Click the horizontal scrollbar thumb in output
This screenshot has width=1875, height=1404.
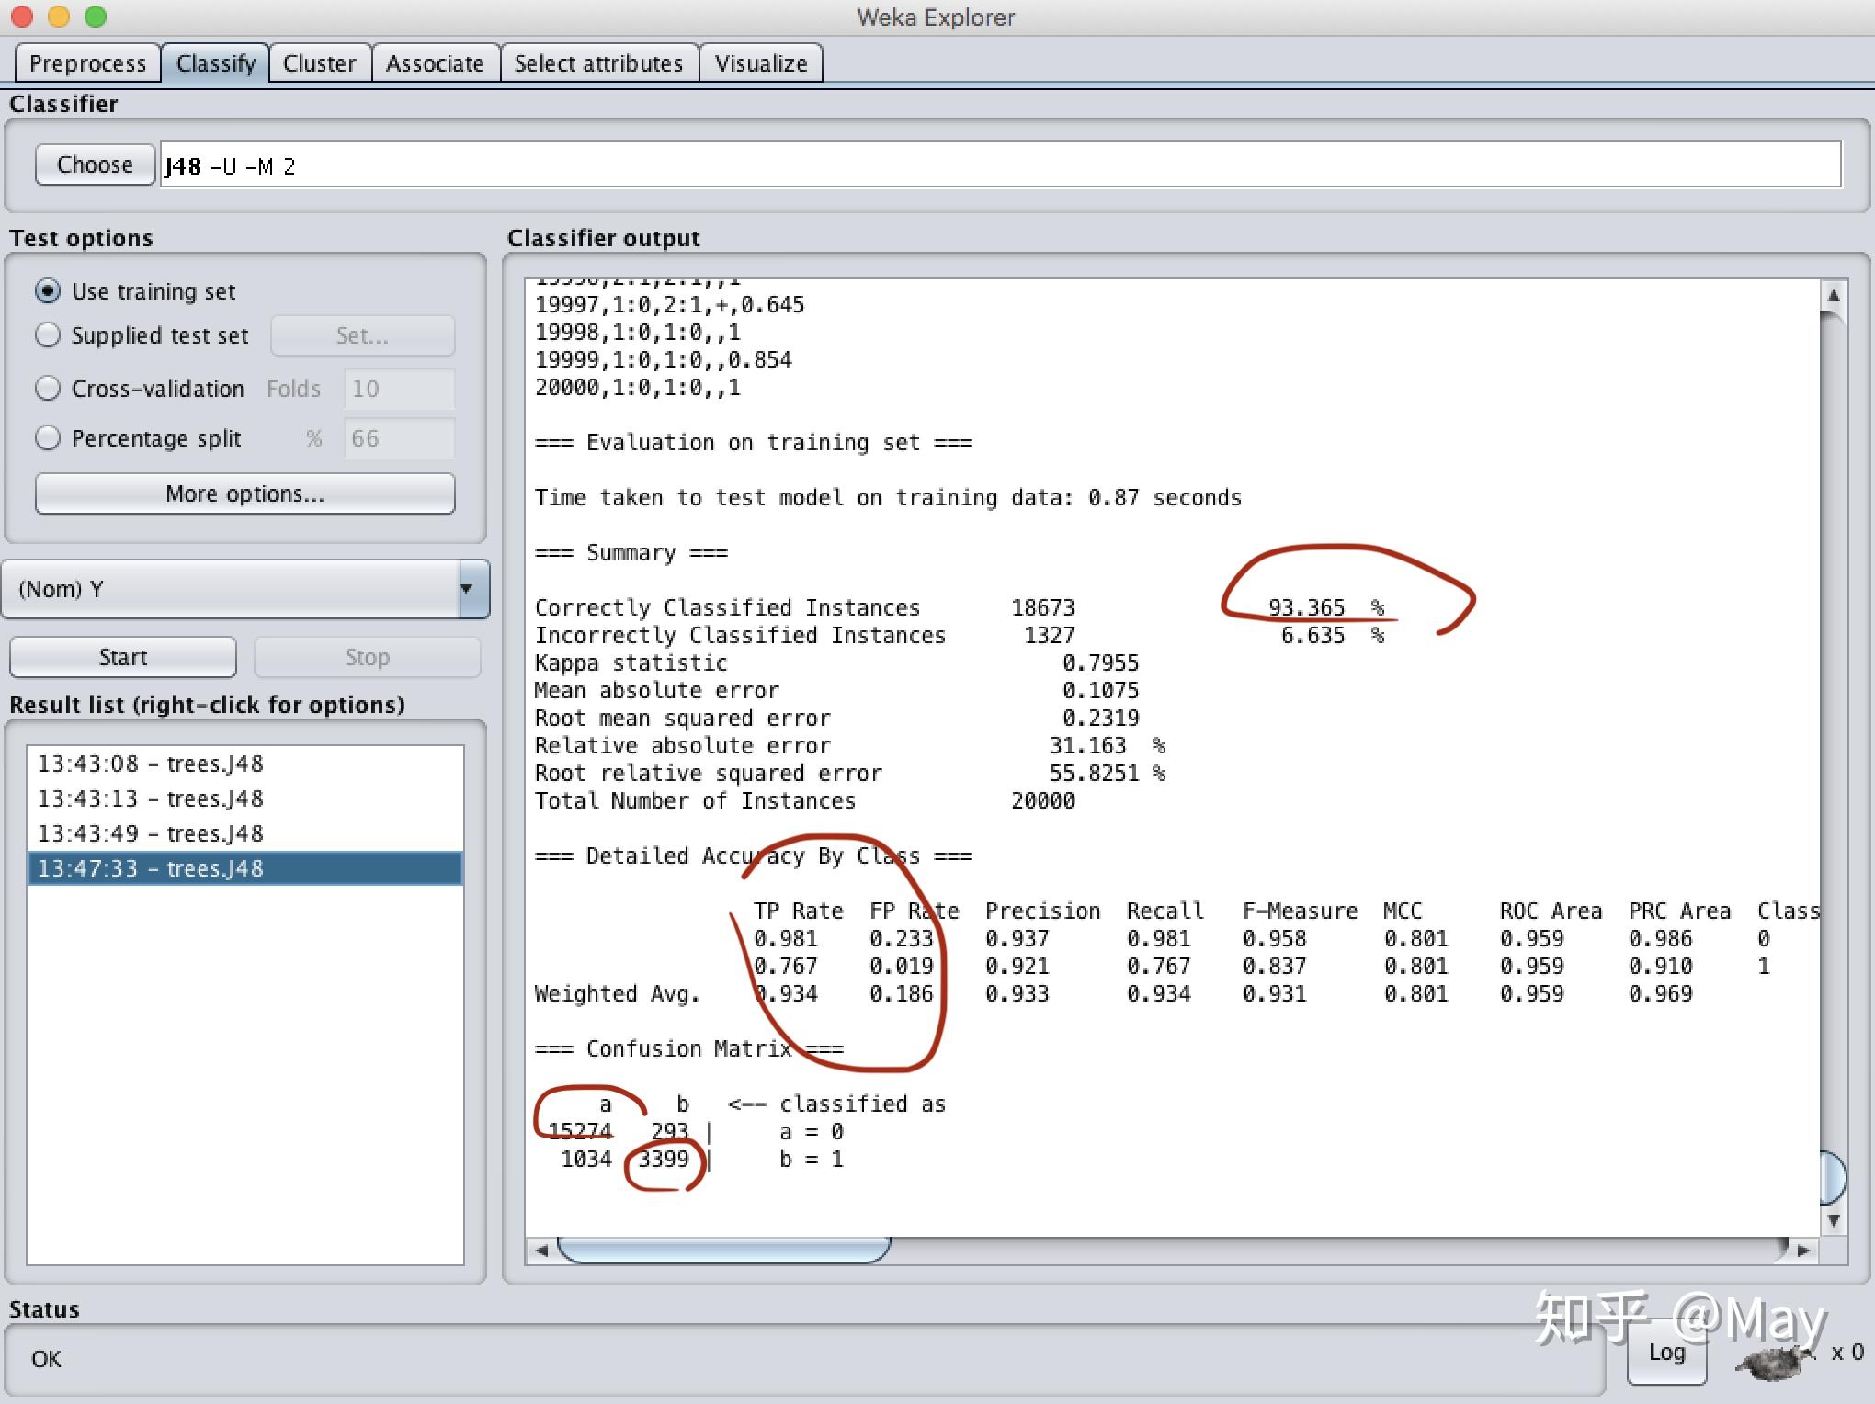[x=722, y=1251]
